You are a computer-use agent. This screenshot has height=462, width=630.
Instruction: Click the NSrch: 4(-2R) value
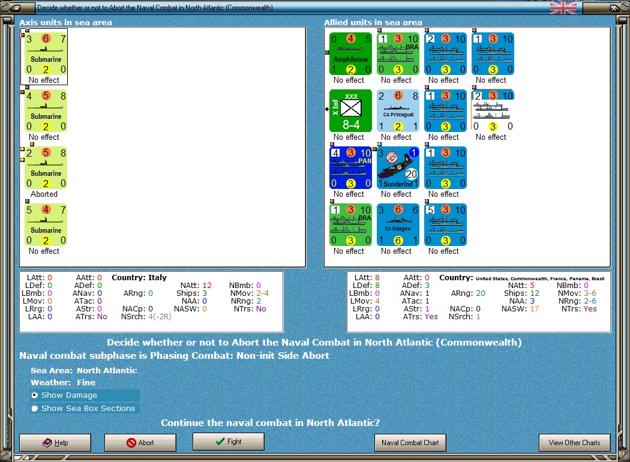[x=160, y=317]
